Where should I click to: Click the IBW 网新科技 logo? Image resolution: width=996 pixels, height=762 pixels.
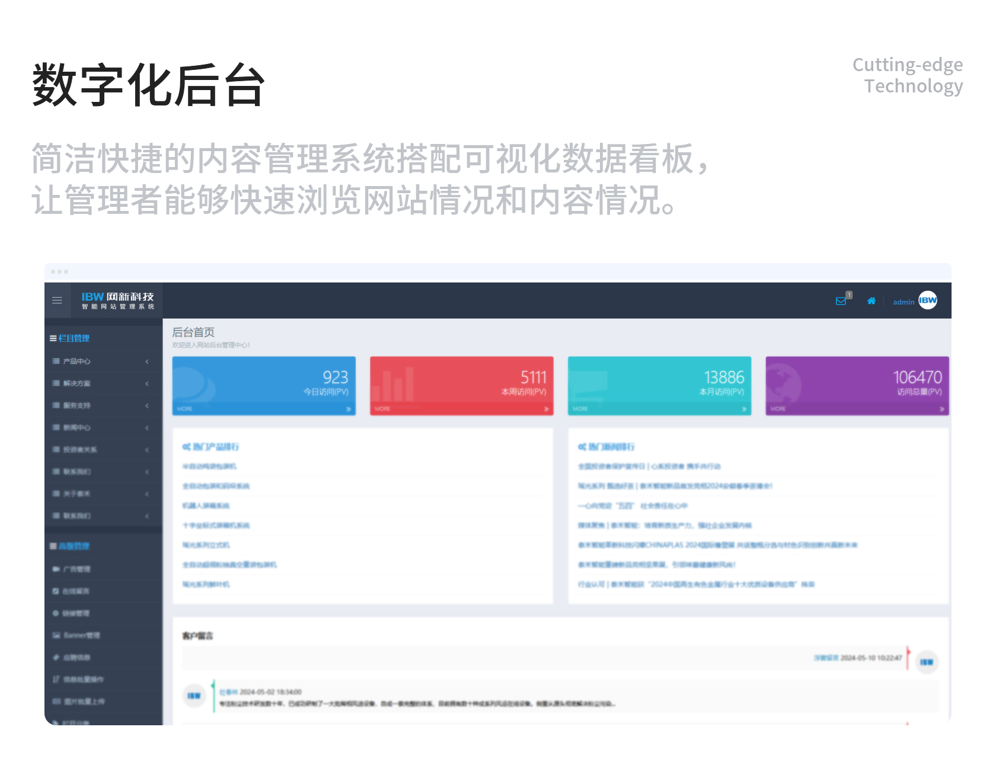tap(117, 300)
